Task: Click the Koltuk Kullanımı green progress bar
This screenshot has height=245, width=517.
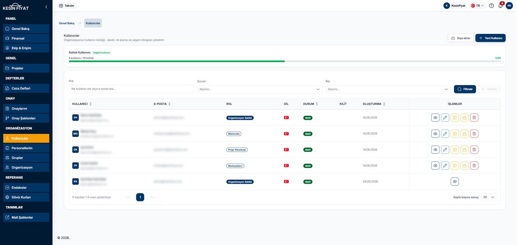Action: [x=177, y=61]
